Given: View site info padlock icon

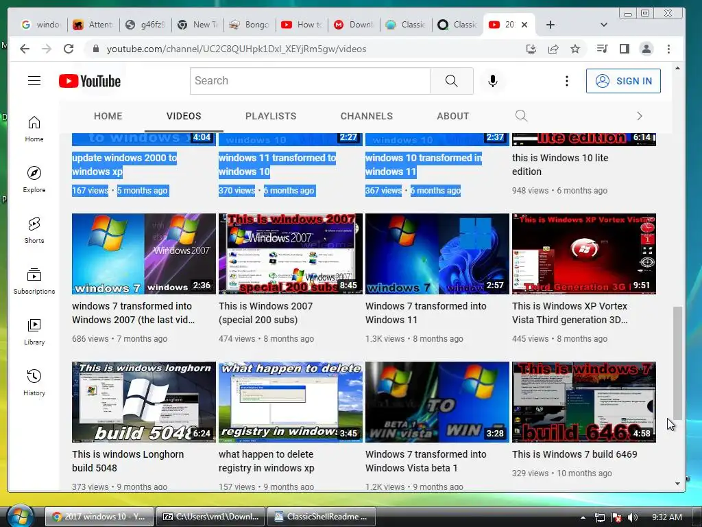Looking at the screenshot, I should tap(95, 49).
